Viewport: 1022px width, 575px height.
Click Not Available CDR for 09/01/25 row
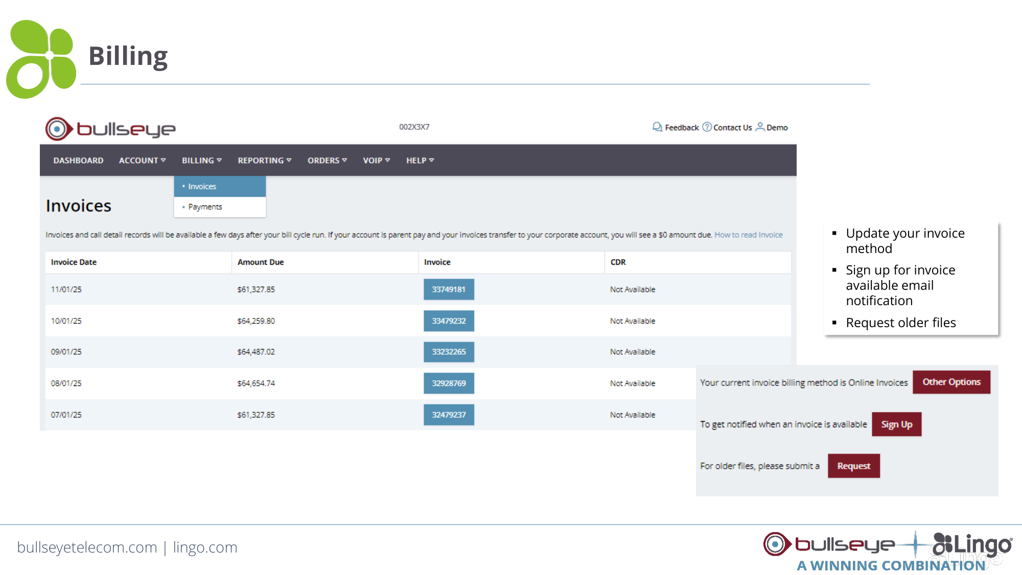click(x=633, y=352)
